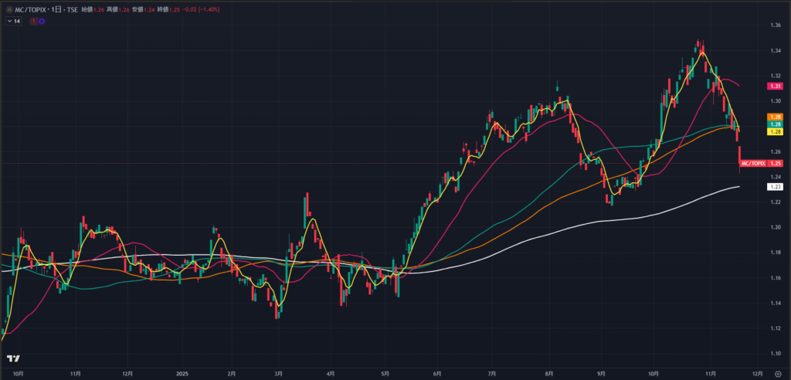Screen dimensions: 791x380
Task: Open the MC/TOPIX symbol title
Action: 29,9
